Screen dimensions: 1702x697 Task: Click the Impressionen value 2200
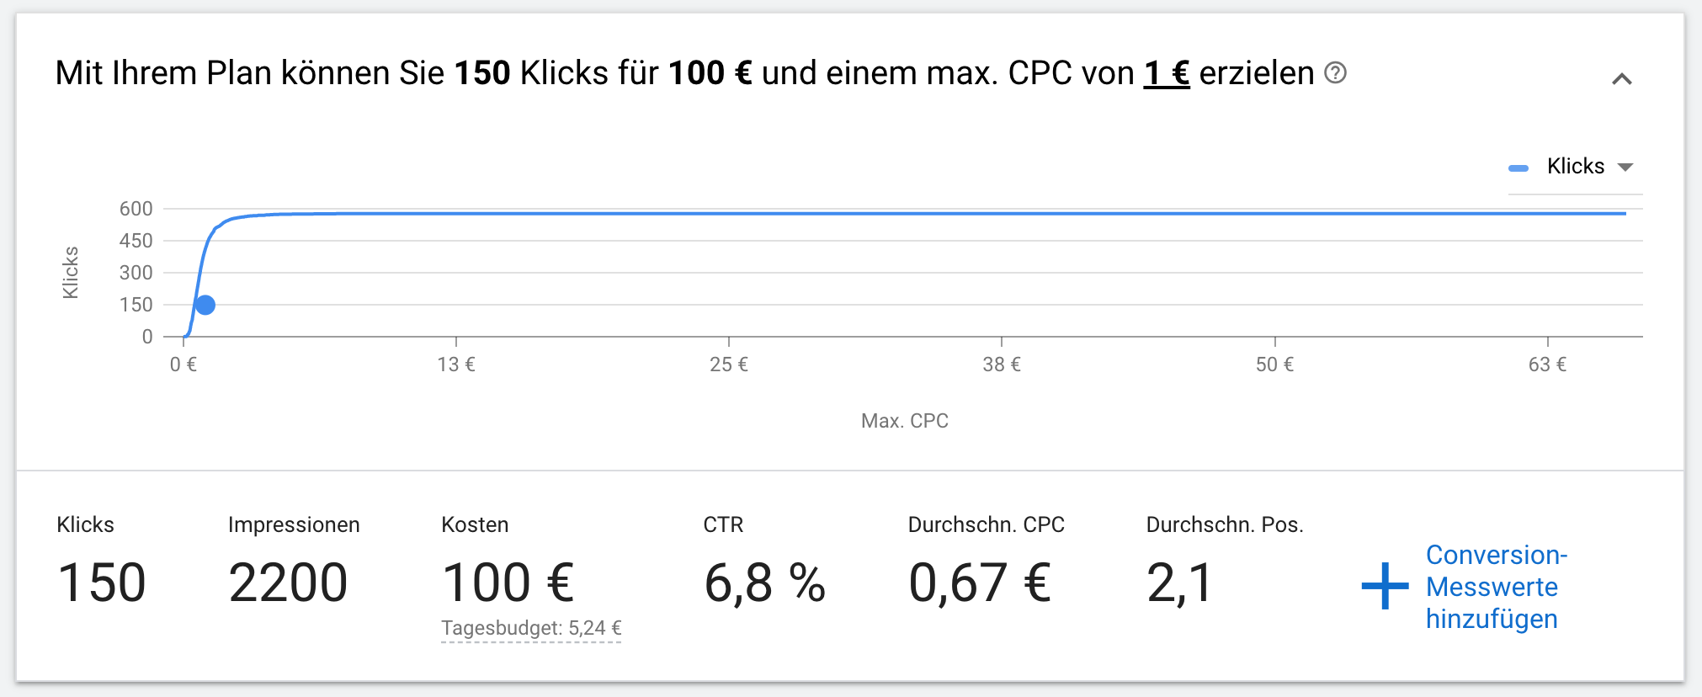pyautogui.click(x=288, y=583)
